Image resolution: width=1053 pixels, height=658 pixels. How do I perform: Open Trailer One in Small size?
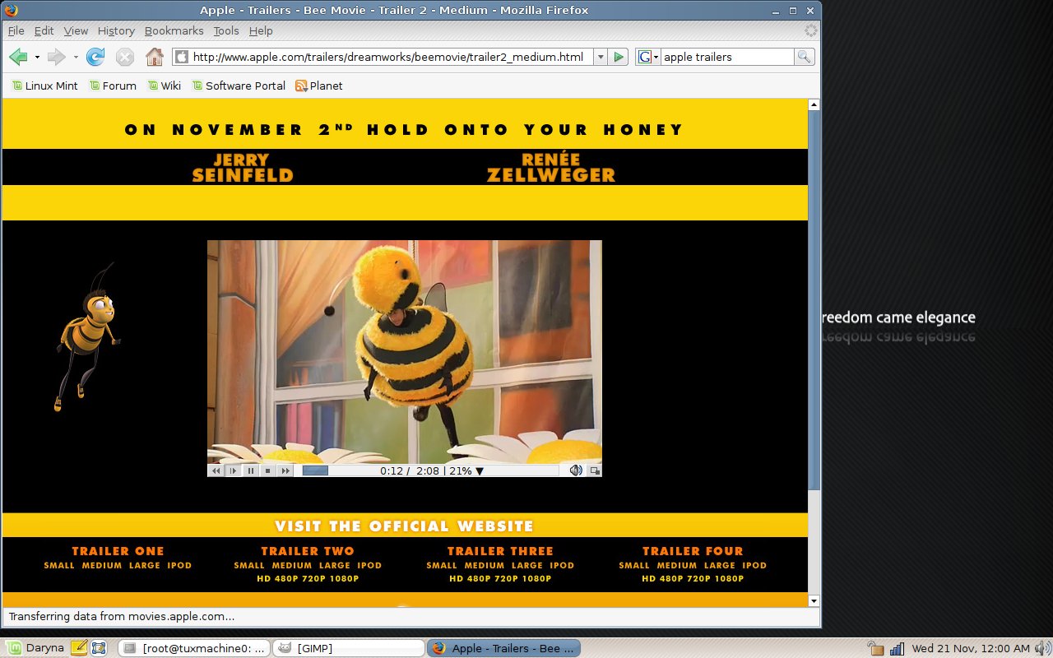59,566
